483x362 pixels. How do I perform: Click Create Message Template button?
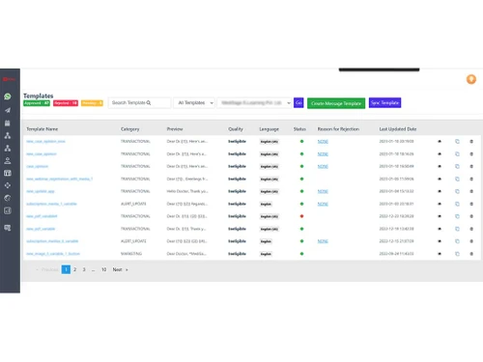(336, 103)
